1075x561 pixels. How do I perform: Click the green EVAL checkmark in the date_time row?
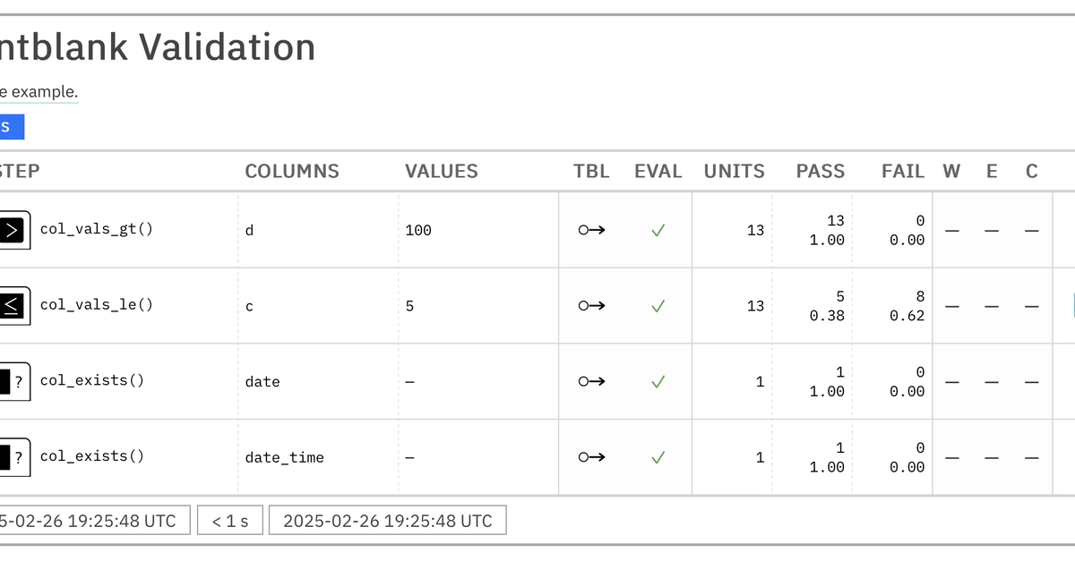[658, 457]
